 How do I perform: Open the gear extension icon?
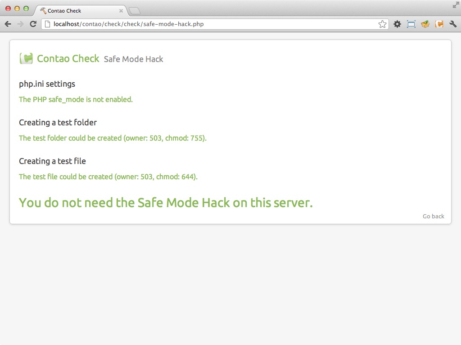(x=397, y=24)
